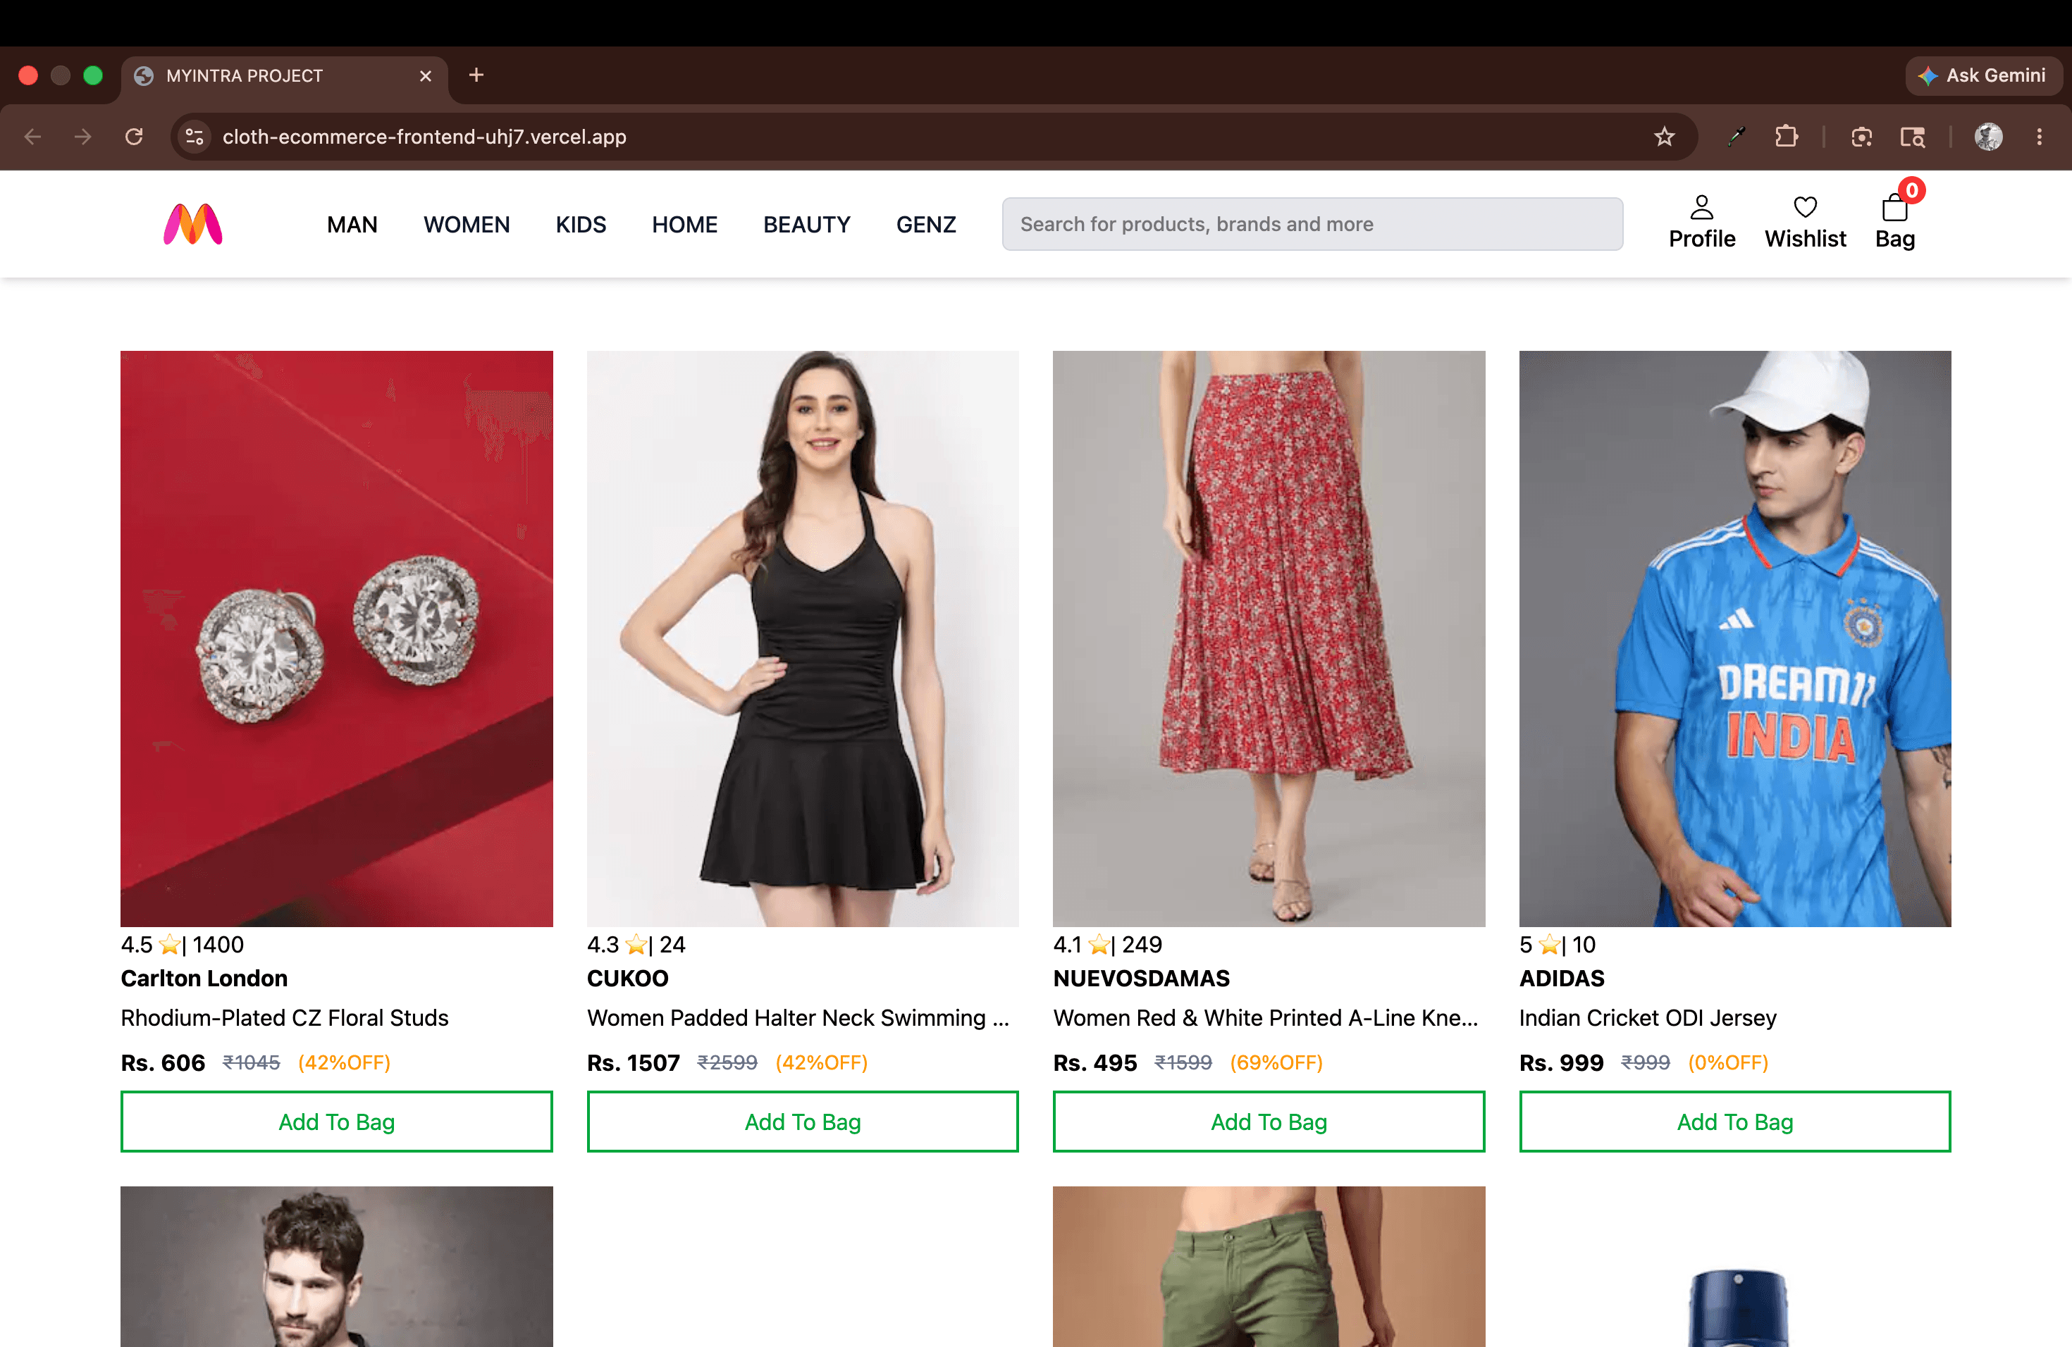Open the WOMEN category

coord(467,225)
